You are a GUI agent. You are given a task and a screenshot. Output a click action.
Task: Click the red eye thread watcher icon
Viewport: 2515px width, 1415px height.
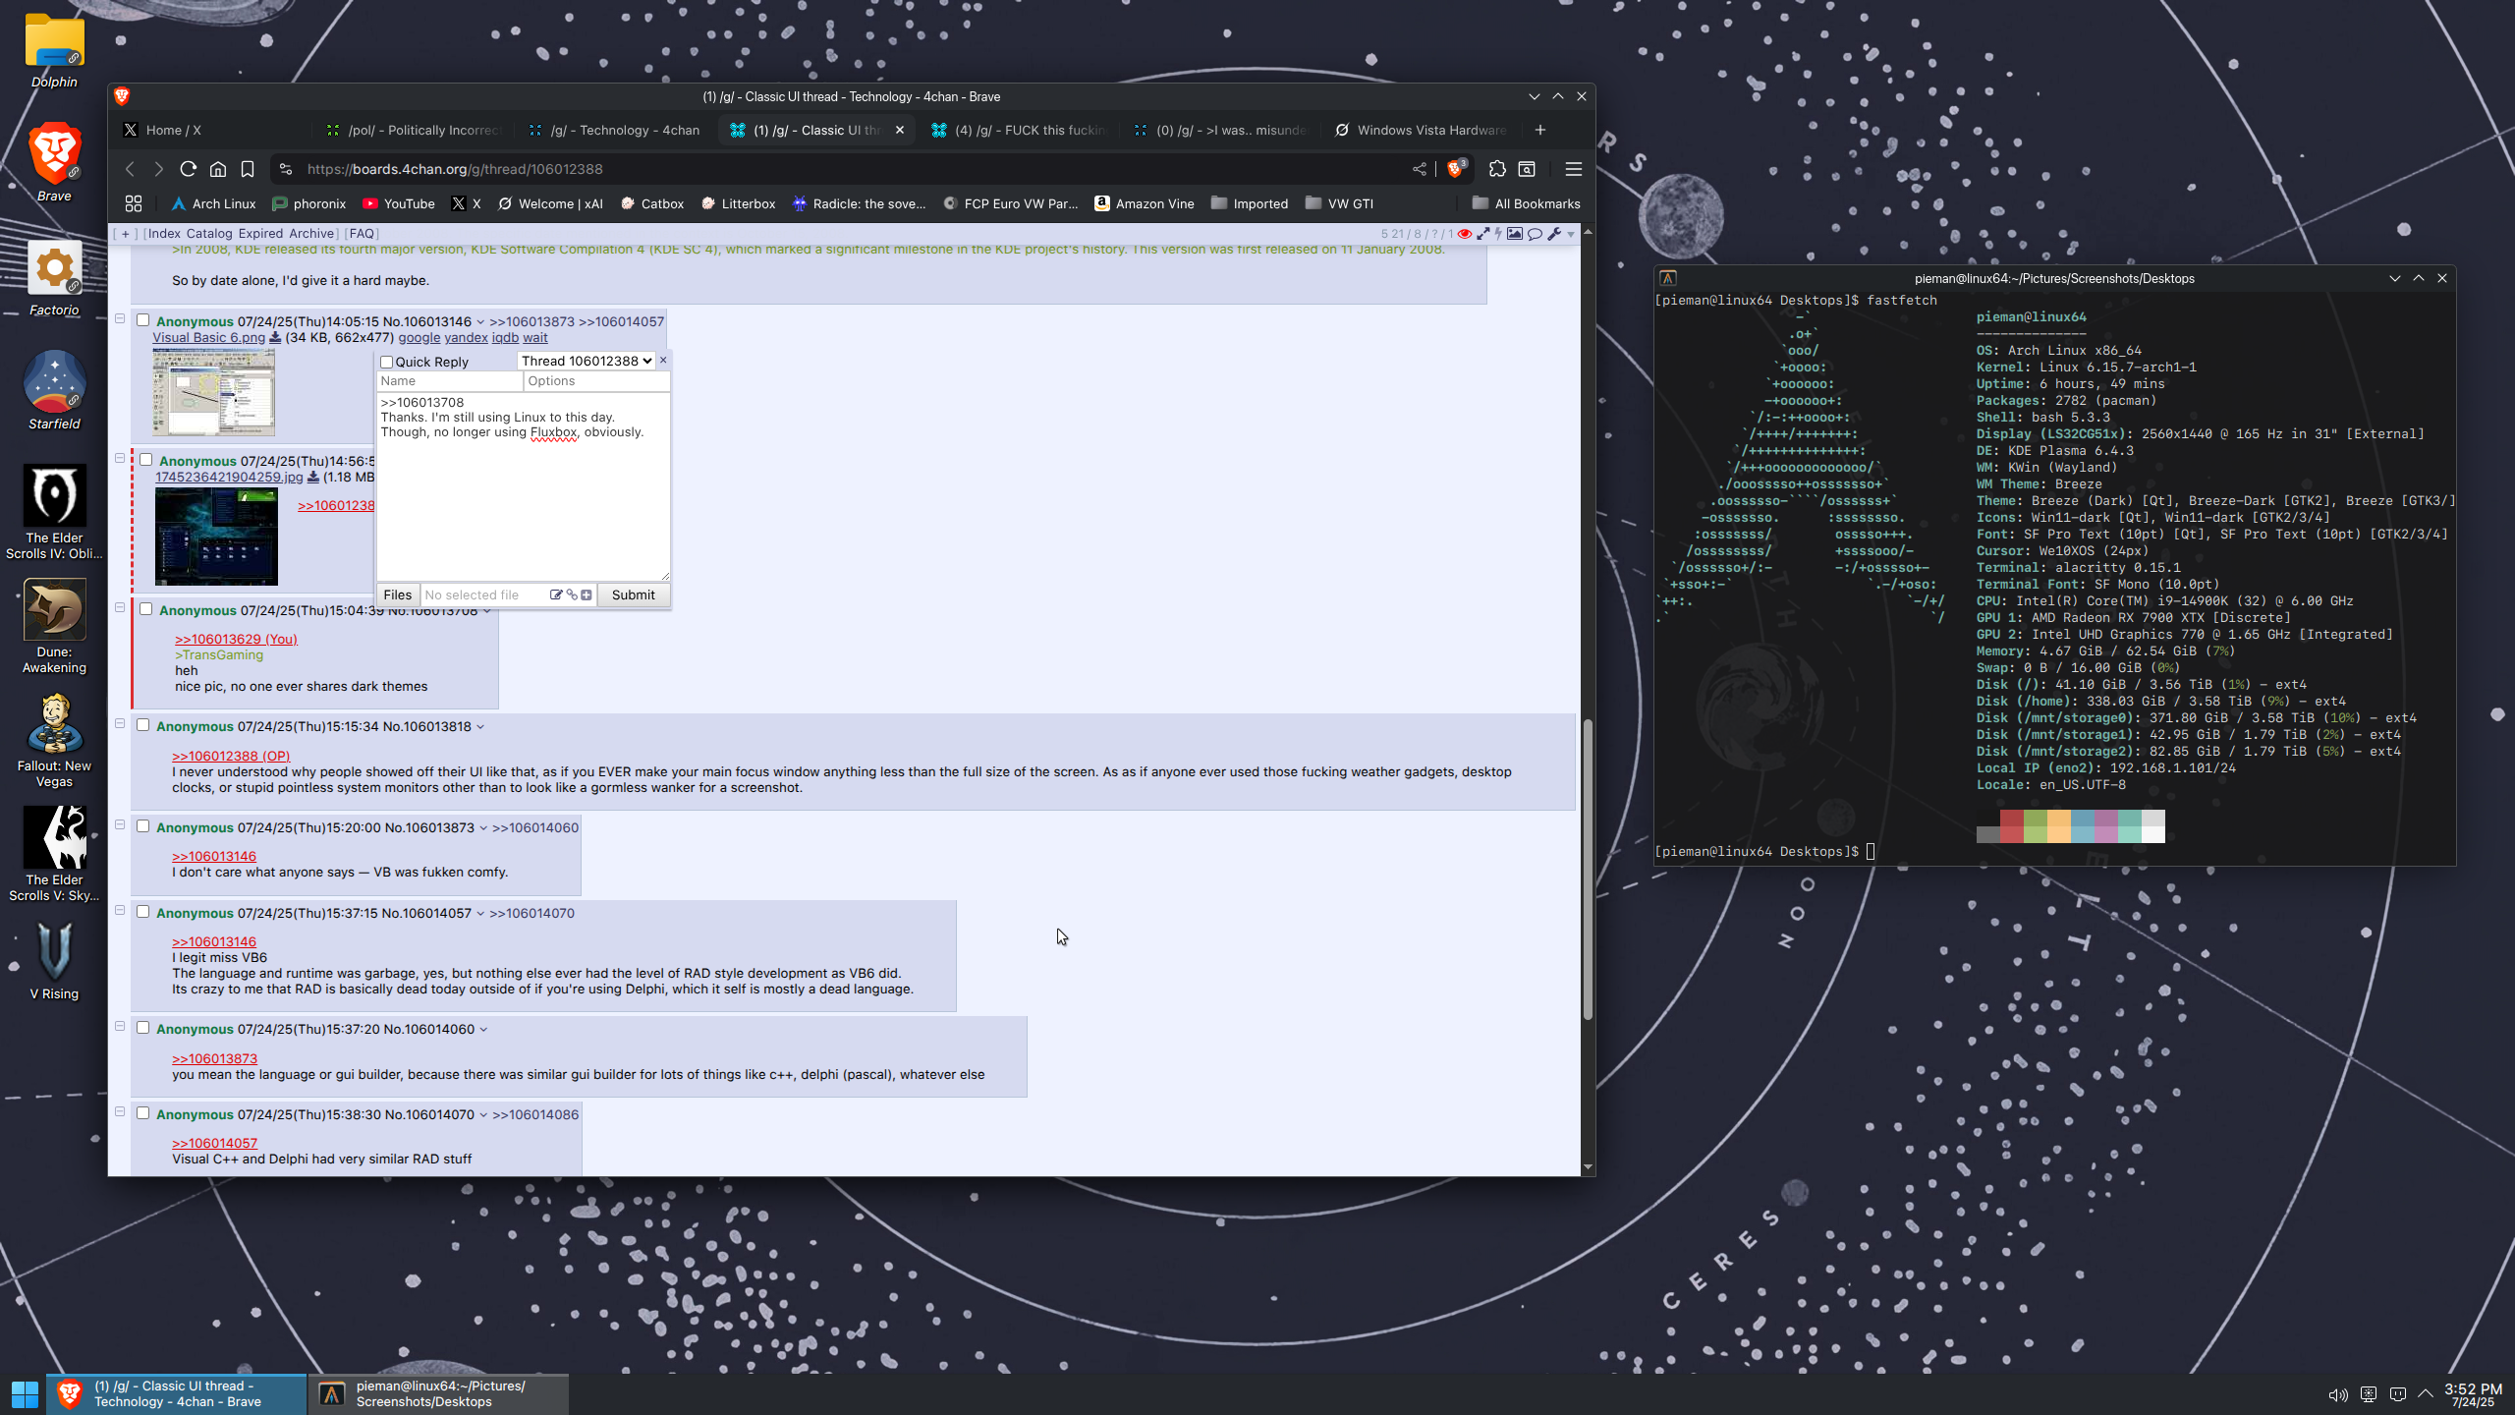click(1465, 234)
